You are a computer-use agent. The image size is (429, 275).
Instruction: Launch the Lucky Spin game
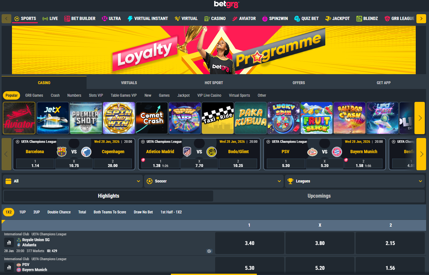284,118
